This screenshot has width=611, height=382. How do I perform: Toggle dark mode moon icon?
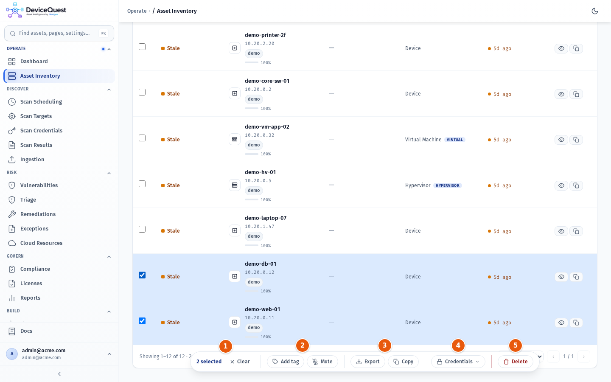pyautogui.click(x=595, y=11)
